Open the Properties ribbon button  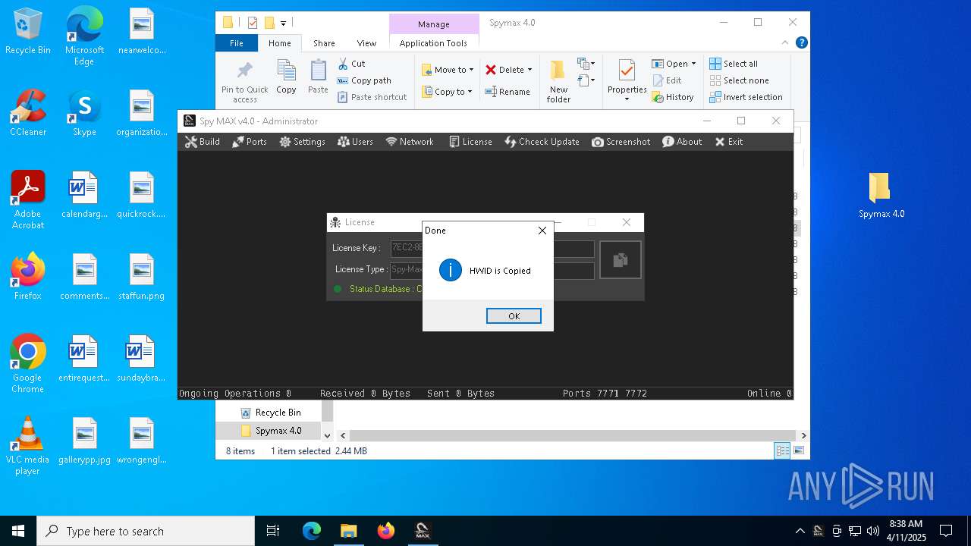coord(627,82)
